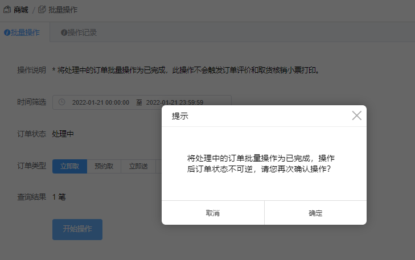Click the 查询结果 label
The image size is (415, 260).
pos(31,197)
